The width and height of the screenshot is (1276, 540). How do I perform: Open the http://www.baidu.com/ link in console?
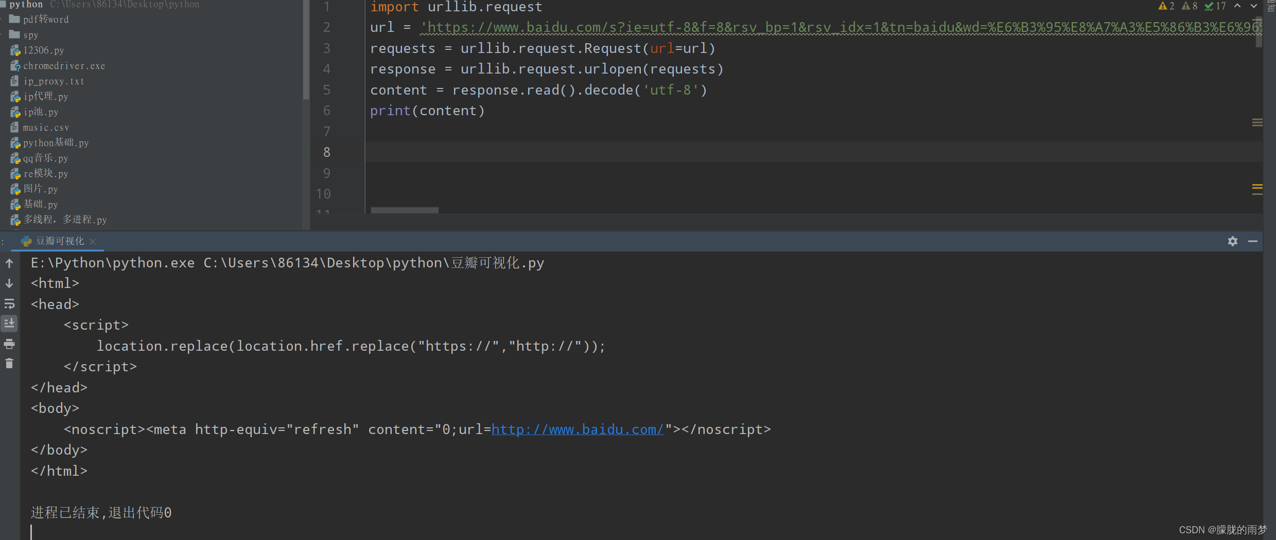pyautogui.click(x=578, y=429)
